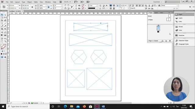Viewport: 195px width, 109px height.
Task: Select the Direct Selection tool
Action: click(x=5, y=15)
